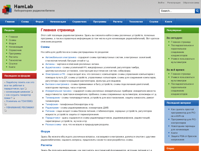Focus the Search... input field

[x=177, y=11]
